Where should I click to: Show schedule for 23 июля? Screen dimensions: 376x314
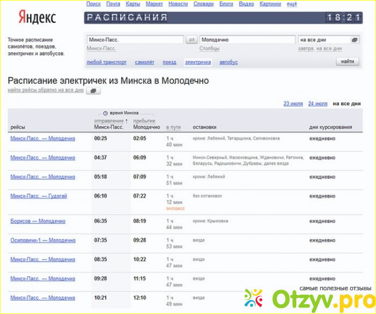[293, 104]
